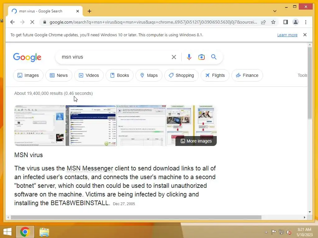Click the scroll left arrow
Screen dimensions: 318x238
8,217
